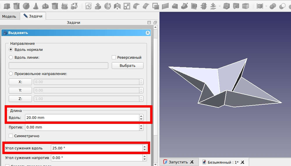Viewport: 291px width, 166px height.
Task: Select the 'Вдоль нормали' radio button
Action: (x=11, y=49)
